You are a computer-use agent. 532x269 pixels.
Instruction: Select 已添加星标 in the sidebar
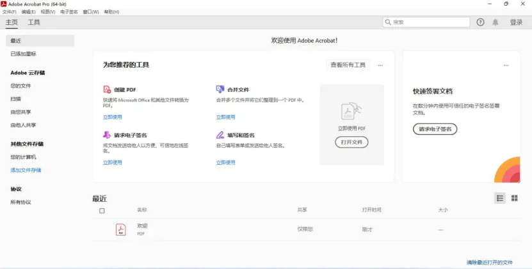click(x=24, y=54)
